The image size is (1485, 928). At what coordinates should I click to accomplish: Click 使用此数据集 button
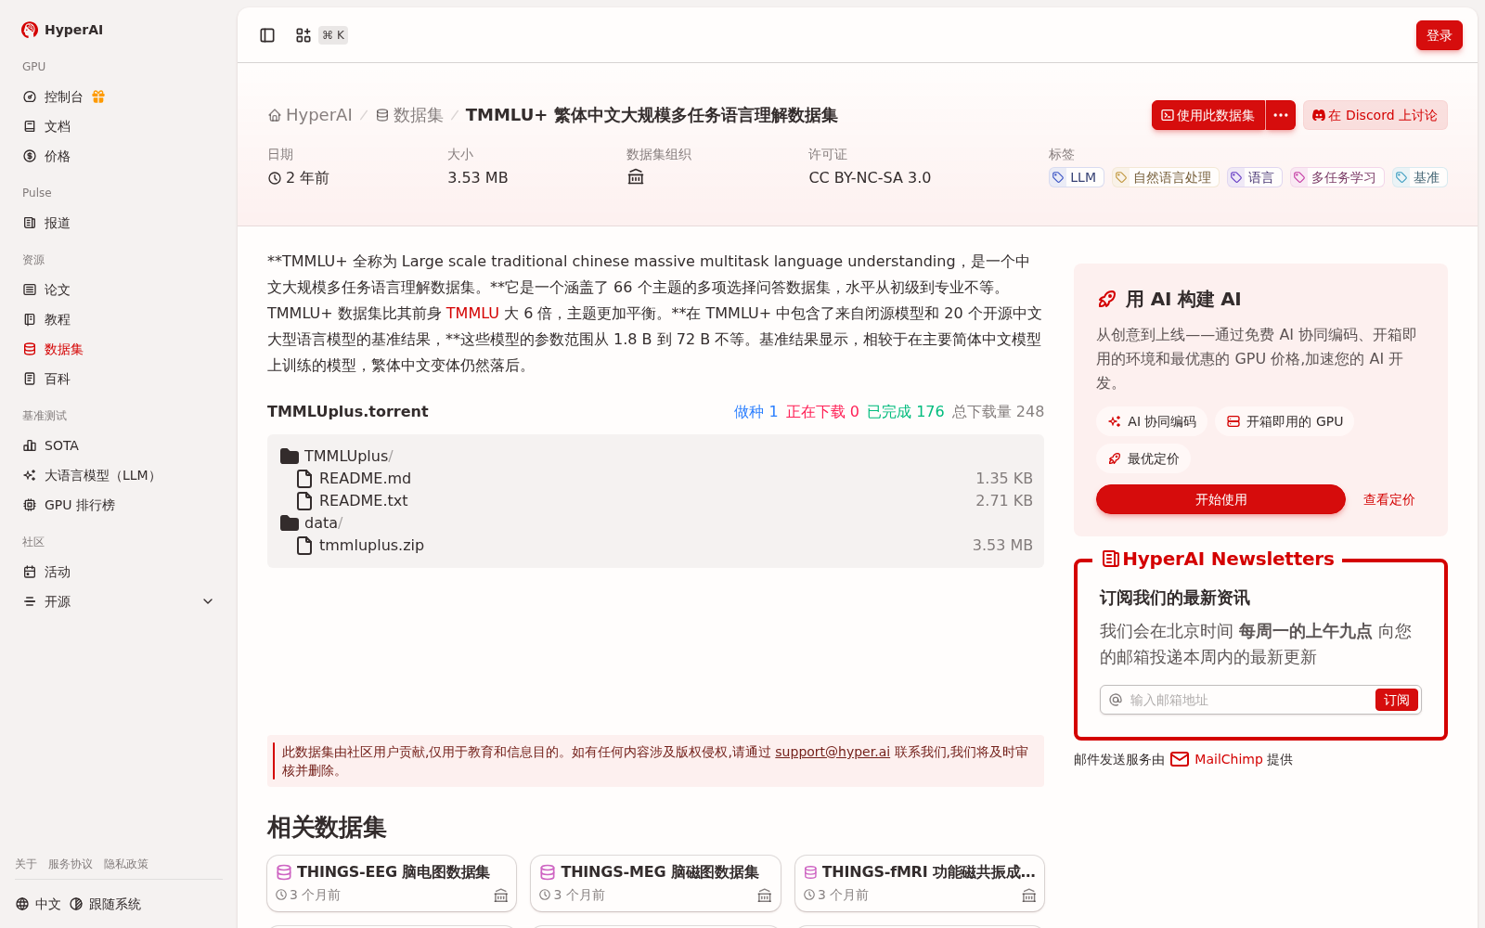click(x=1208, y=115)
